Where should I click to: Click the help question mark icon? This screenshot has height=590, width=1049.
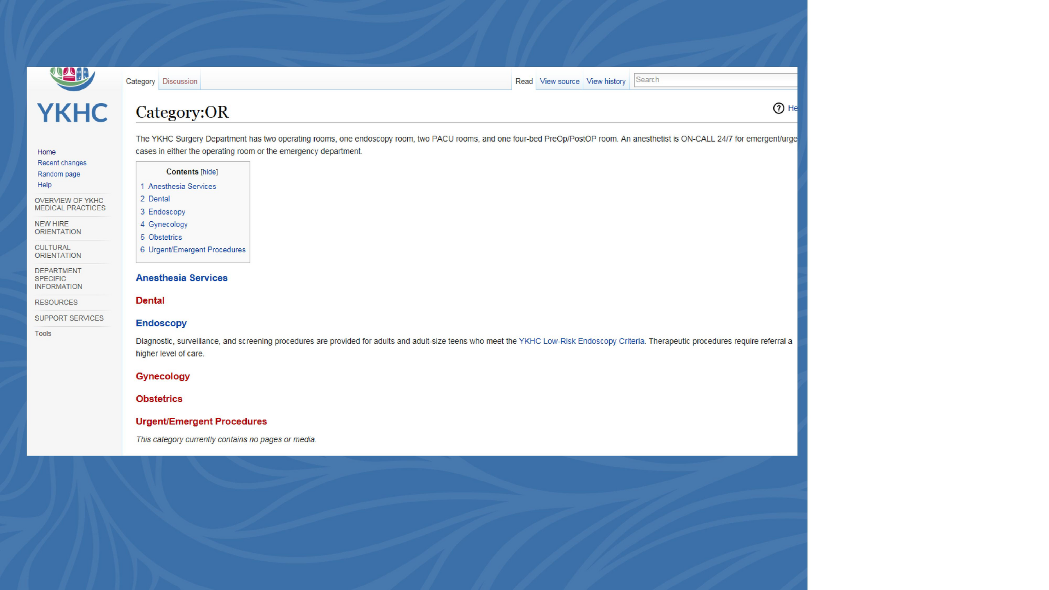point(778,108)
